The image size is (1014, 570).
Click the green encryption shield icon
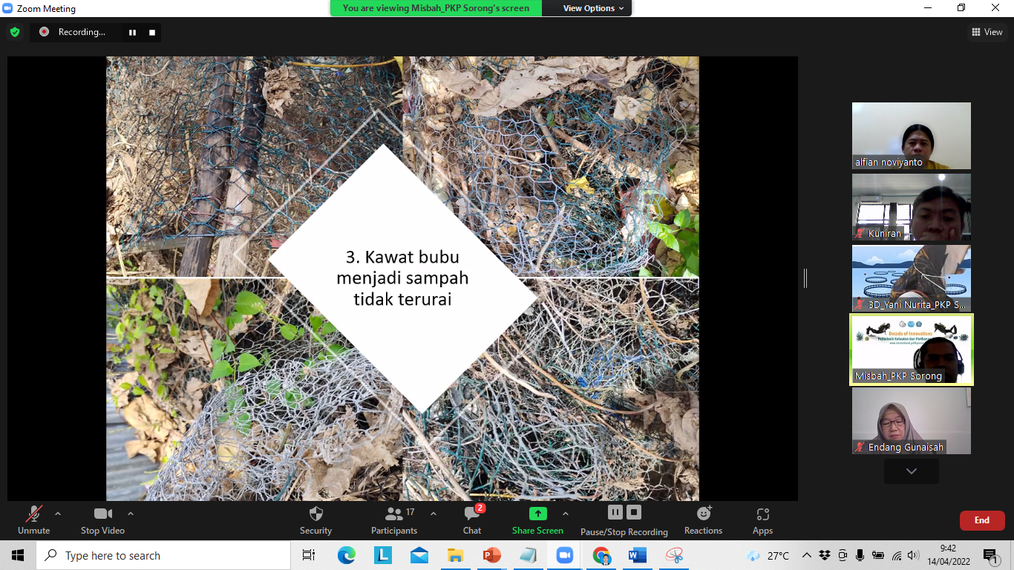[x=15, y=32]
